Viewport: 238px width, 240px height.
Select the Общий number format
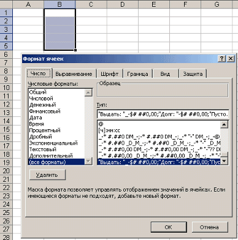point(56,92)
